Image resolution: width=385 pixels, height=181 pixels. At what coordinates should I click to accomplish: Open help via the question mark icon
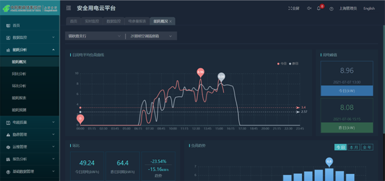coord(331,9)
